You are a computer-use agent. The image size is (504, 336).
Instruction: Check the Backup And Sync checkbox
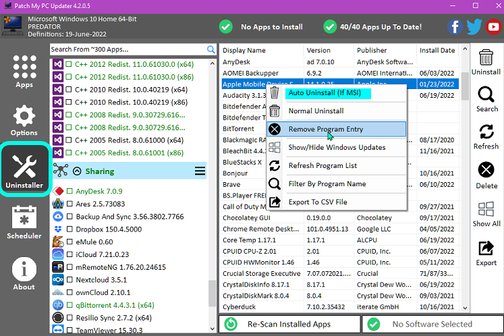pos(69,217)
